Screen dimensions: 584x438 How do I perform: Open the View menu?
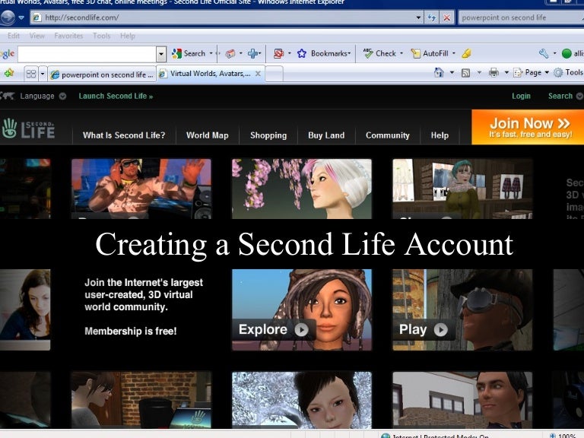tap(36, 36)
